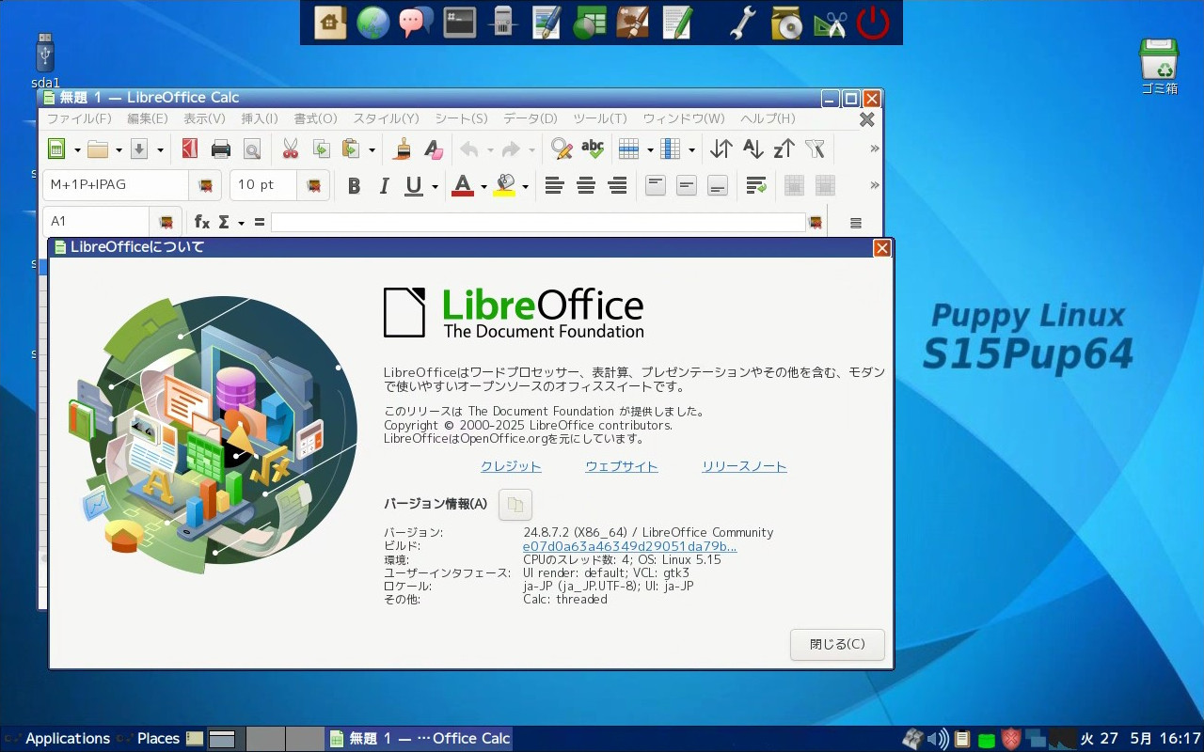Viewport: 1204px width, 752px height.
Task: Open the データ(D) menu
Action: pyautogui.click(x=531, y=118)
